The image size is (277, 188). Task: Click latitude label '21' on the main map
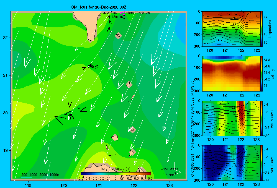pos(6,75)
